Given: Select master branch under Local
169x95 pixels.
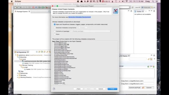Looking at the screenshot, I should (x=36, y=63).
